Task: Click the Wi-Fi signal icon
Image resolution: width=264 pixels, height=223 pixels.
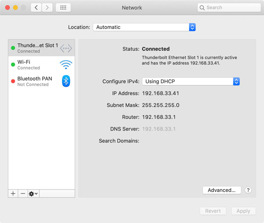Action: point(66,65)
